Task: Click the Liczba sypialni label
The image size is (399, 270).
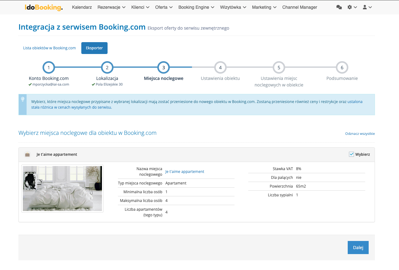Action: click(x=280, y=195)
